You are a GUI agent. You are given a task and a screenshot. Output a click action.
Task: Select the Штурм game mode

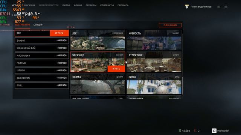click(x=42, y=70)
